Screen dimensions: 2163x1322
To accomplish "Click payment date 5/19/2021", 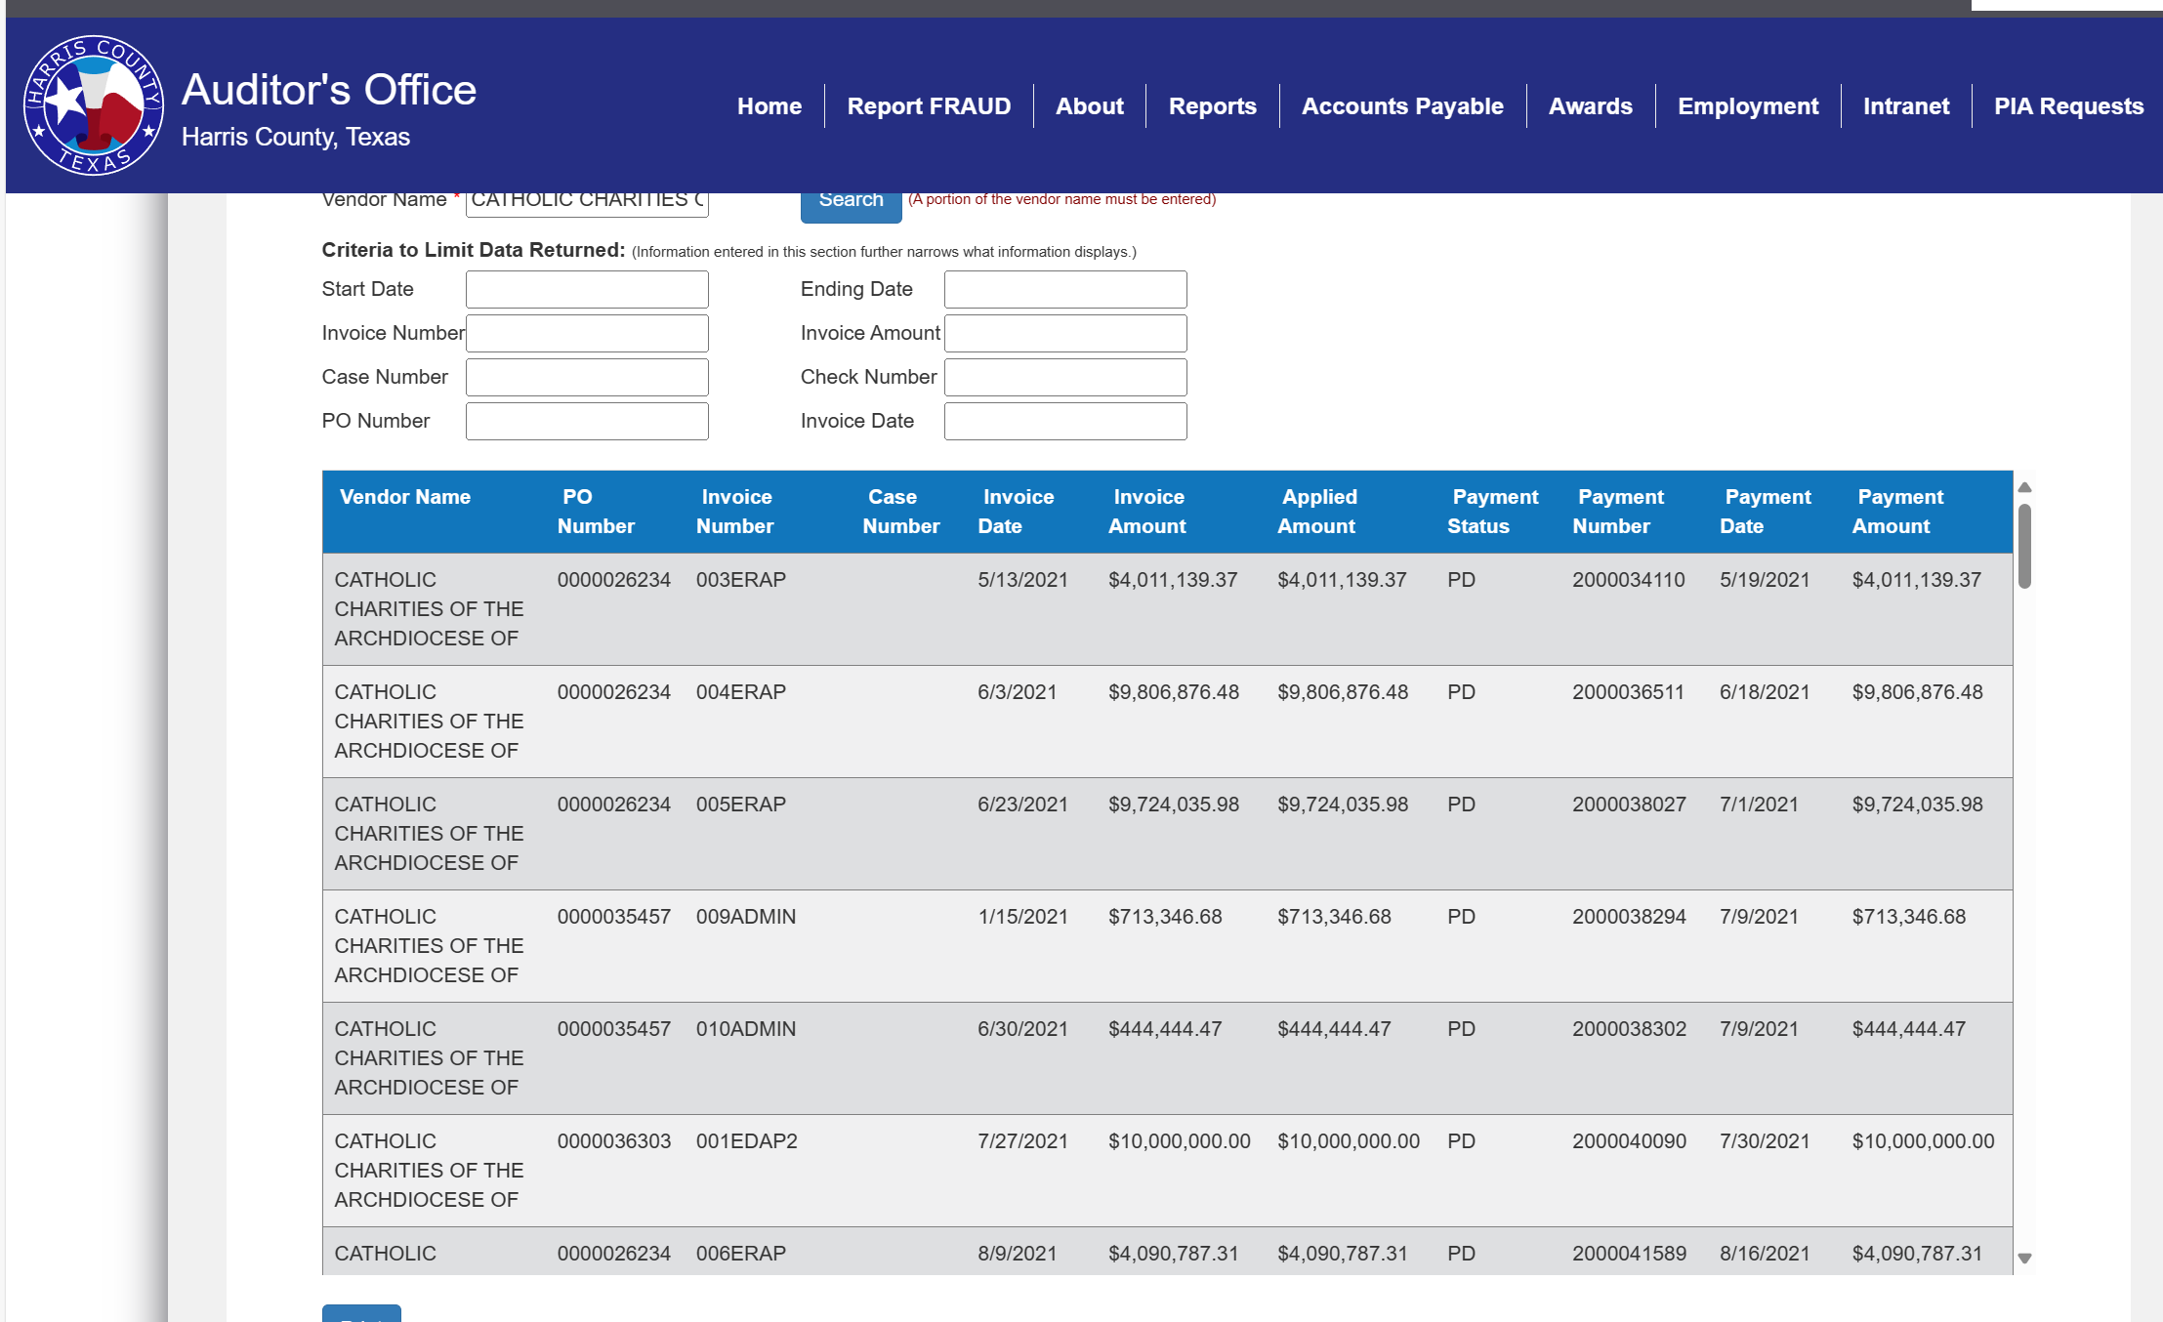I will [1766, 580].
